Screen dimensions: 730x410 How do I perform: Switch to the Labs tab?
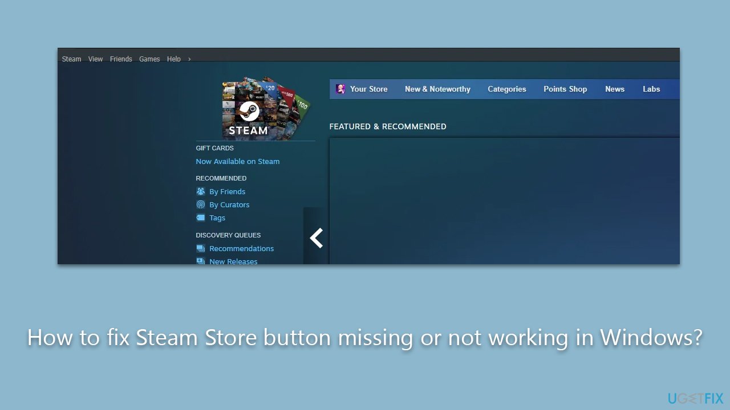point(651,89)
